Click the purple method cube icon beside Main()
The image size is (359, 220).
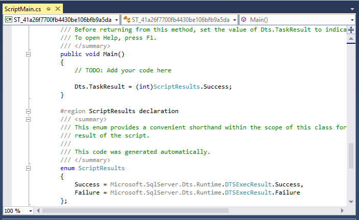[244, 19]
